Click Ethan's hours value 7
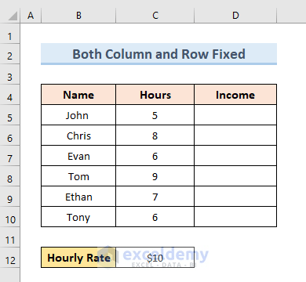306x282 pixels. coord(155,197)
